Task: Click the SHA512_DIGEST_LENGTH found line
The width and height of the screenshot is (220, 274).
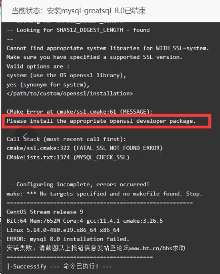Action: point(78,30)
